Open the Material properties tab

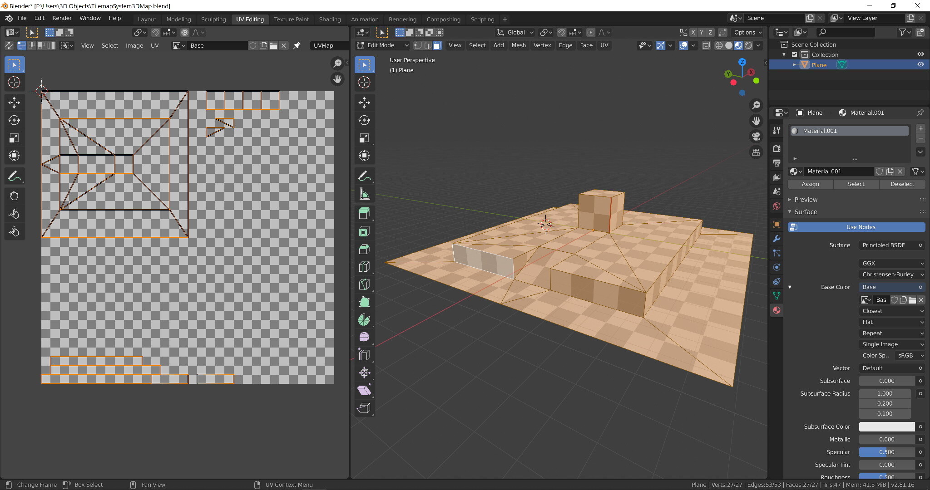pos(777,310)
